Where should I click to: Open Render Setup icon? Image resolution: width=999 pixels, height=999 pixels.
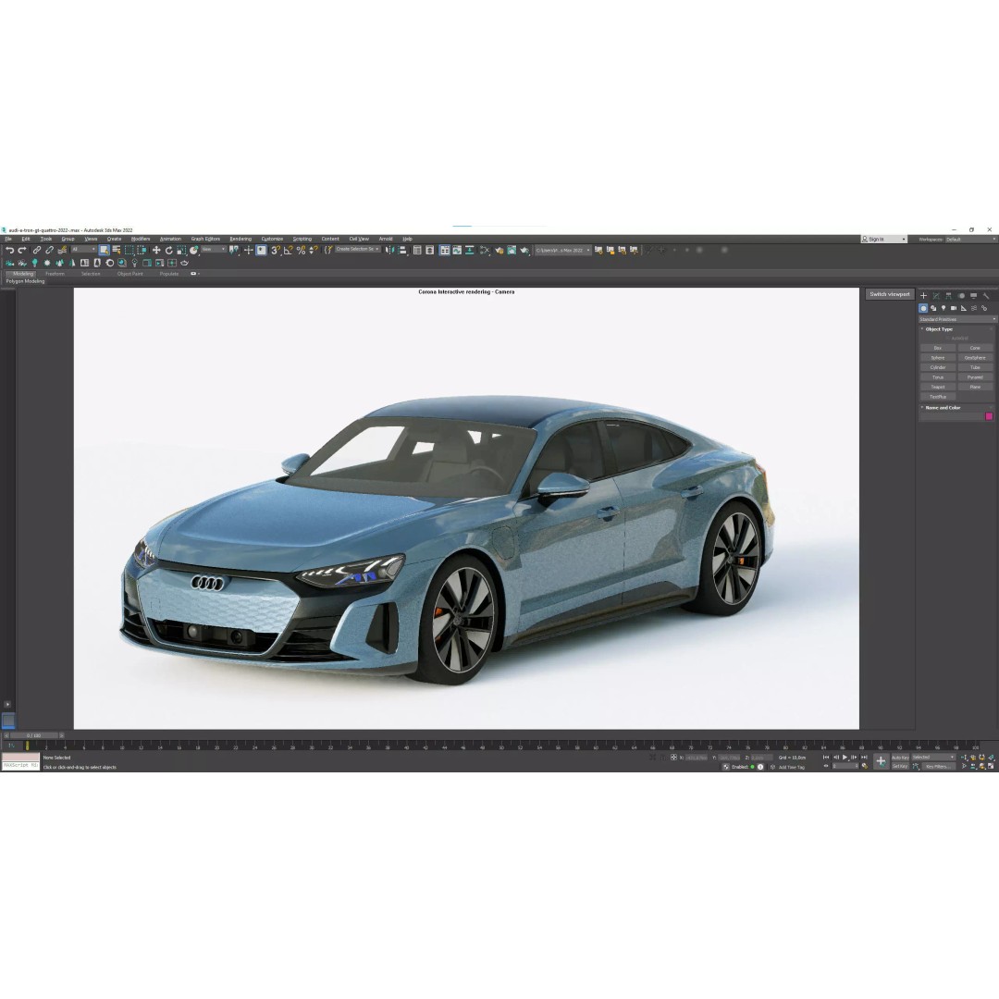pyautogui.click(x=499, y=251)
